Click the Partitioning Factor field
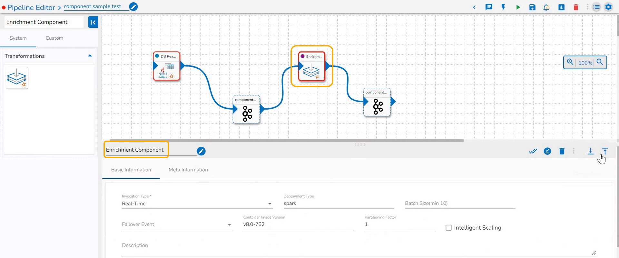The width and height of the screenshot is (619, 258). click(x=399, y=224)
